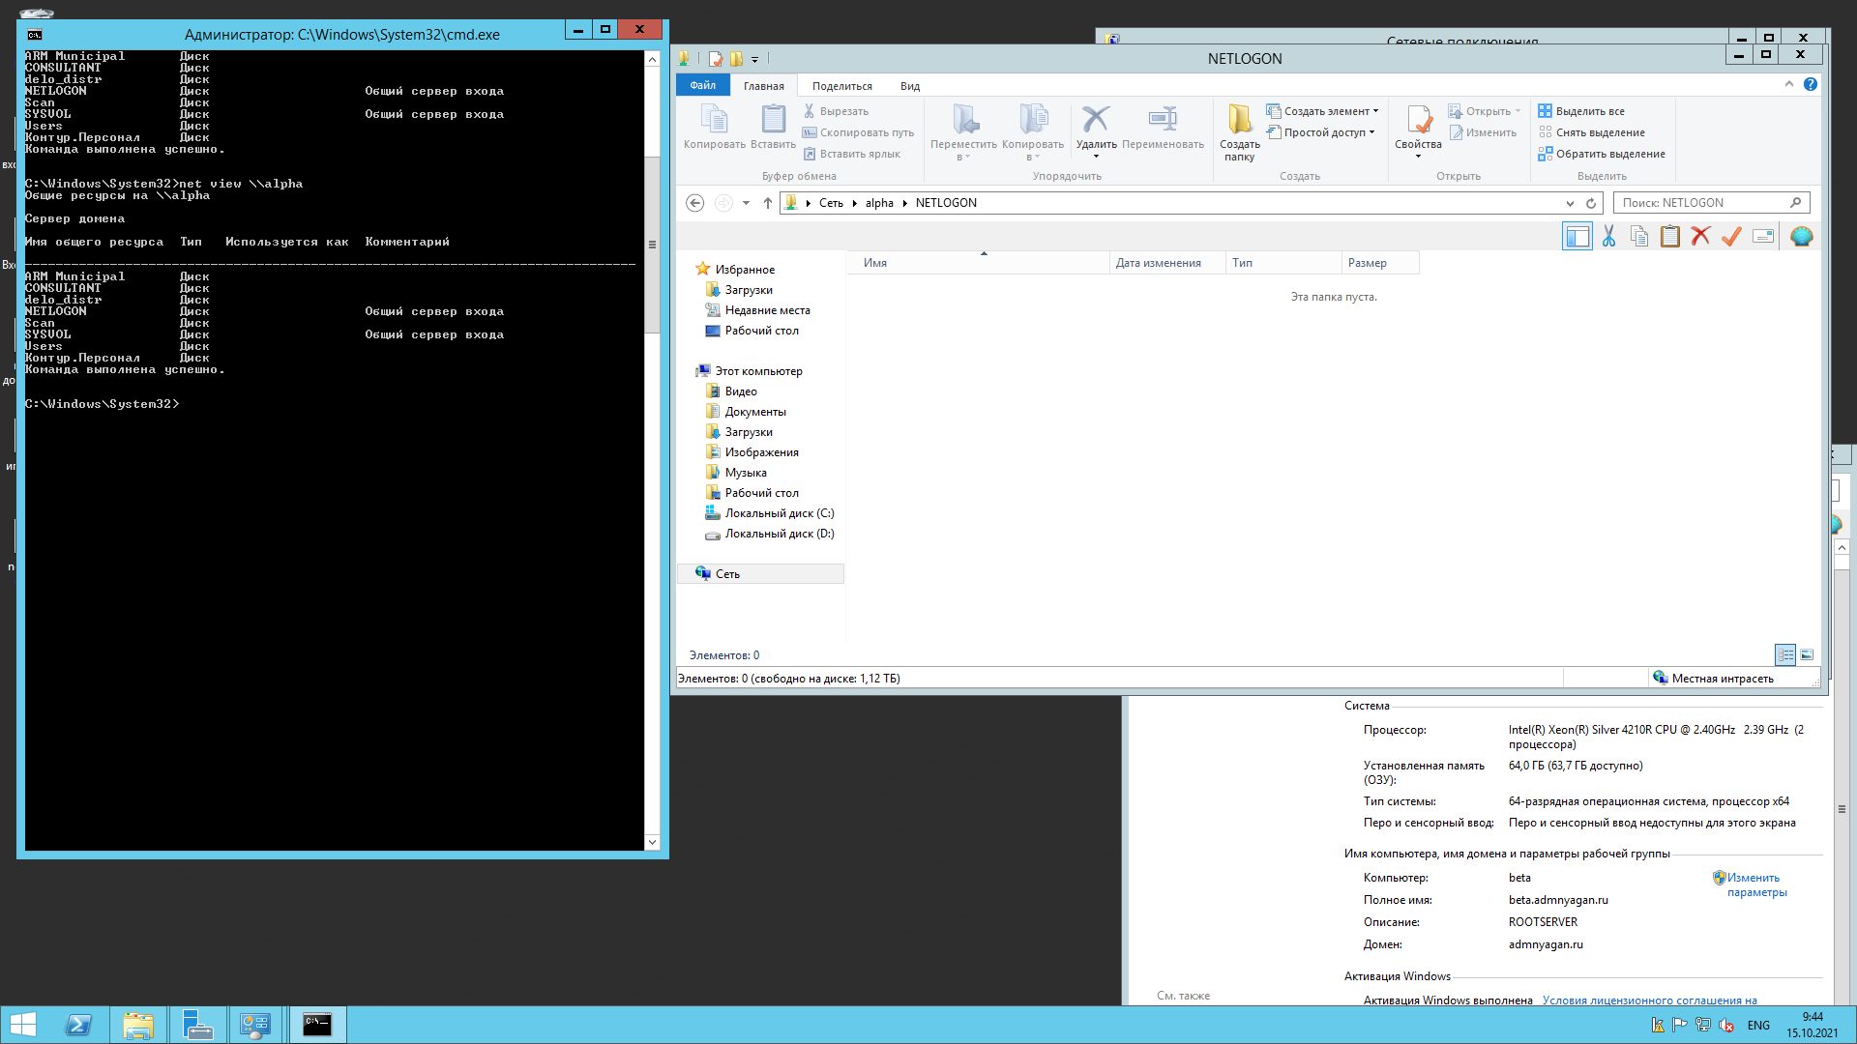Click the quick access New folder icon in the title bar
This screenshot has height=1044, width=1857.
[x=736, y=59]
